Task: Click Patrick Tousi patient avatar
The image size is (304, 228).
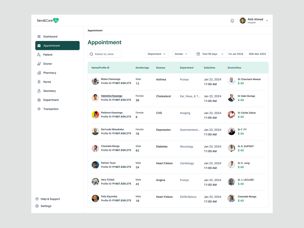Action: click(x=95, y=165)
